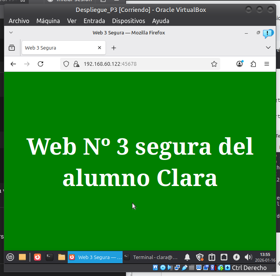
Task: Click the browser back arrow
Action: (x=13, y=64)
